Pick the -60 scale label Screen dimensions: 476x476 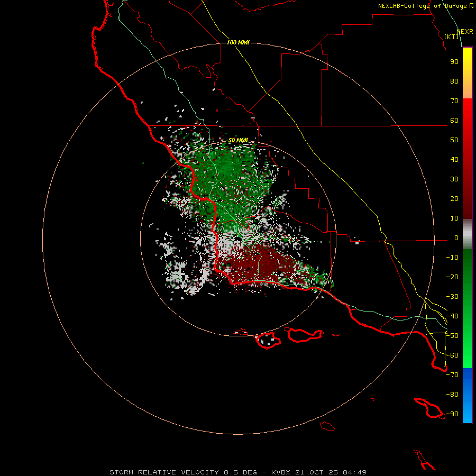point(452,355)
